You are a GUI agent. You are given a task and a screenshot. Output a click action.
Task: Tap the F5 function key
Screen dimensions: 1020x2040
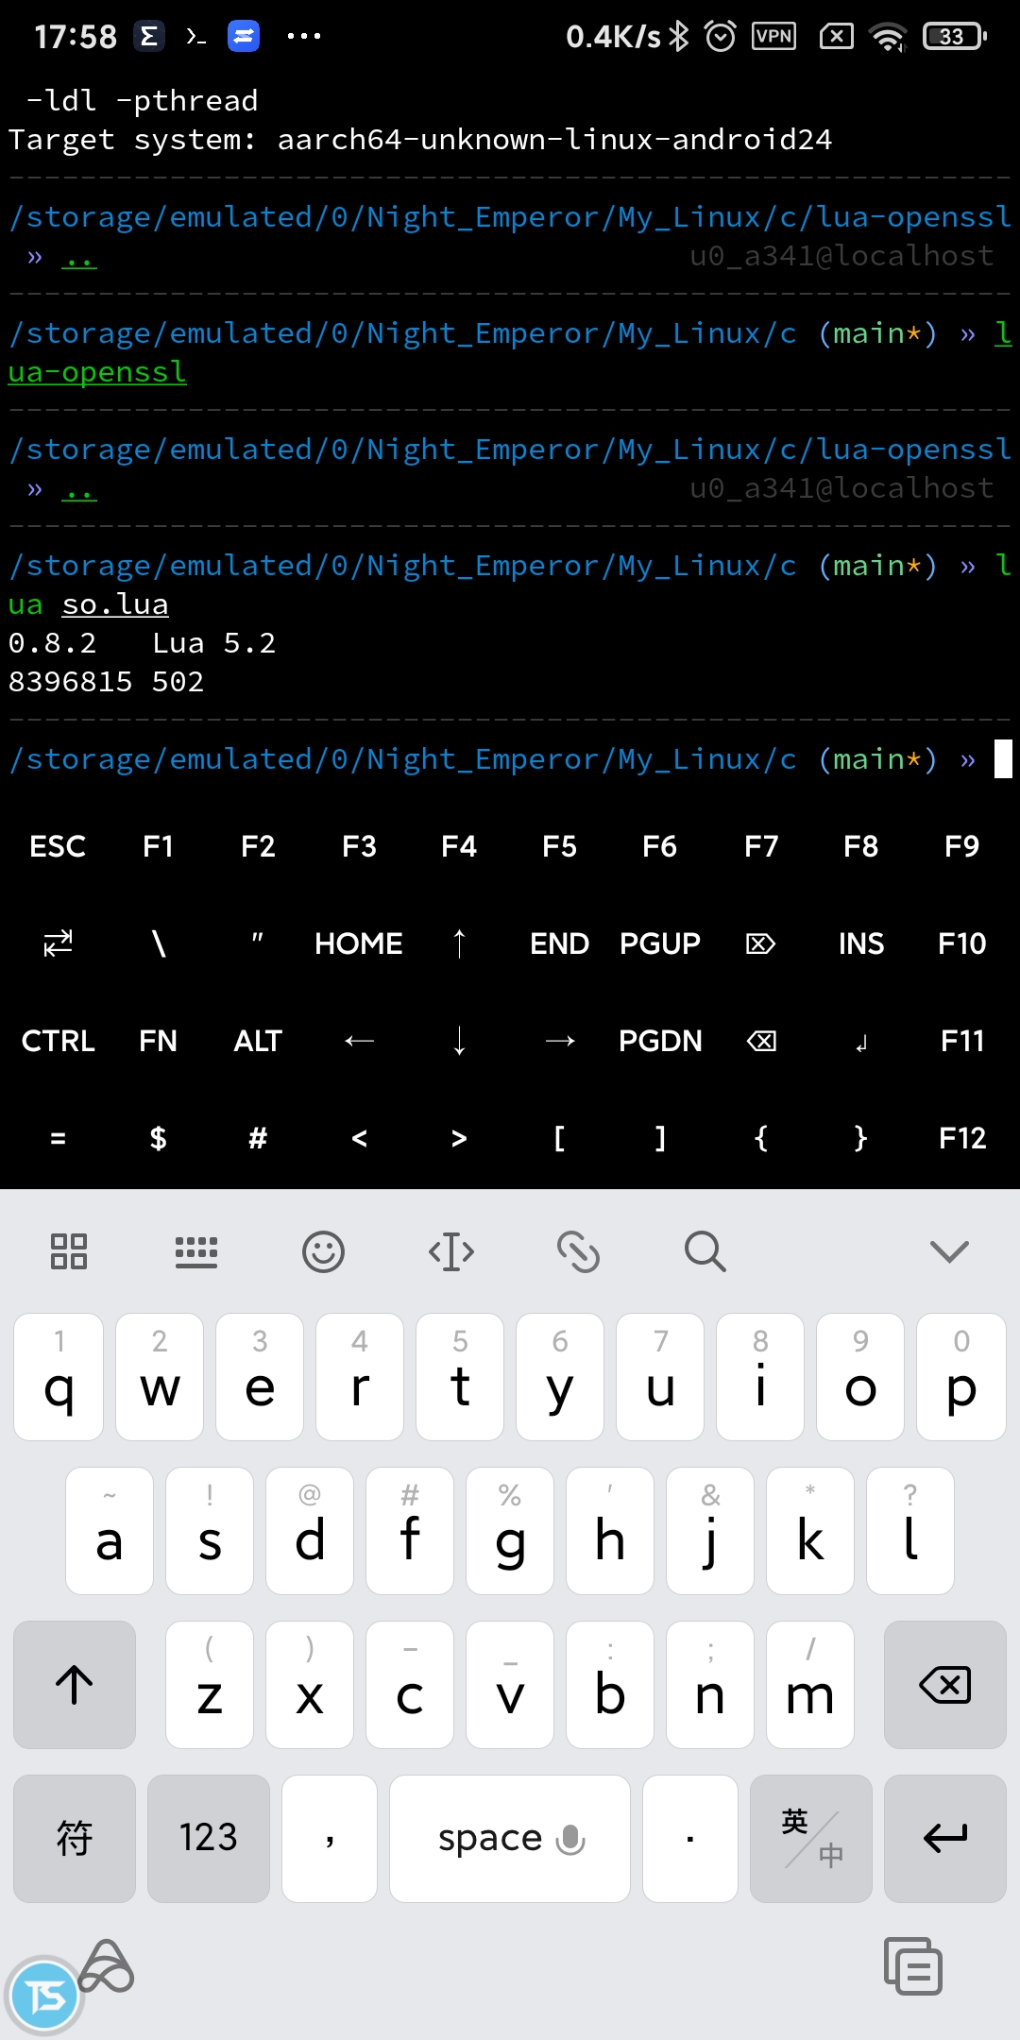[x=559, y=846]
